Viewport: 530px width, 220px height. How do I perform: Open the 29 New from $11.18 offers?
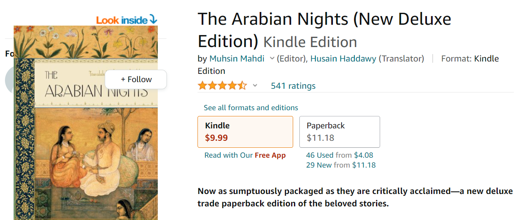[341, 165]
